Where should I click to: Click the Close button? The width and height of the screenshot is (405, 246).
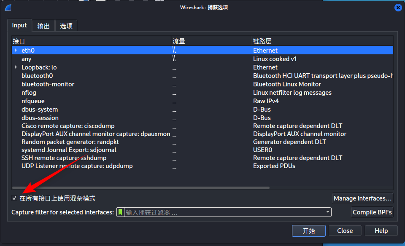(x=345, y=231)
